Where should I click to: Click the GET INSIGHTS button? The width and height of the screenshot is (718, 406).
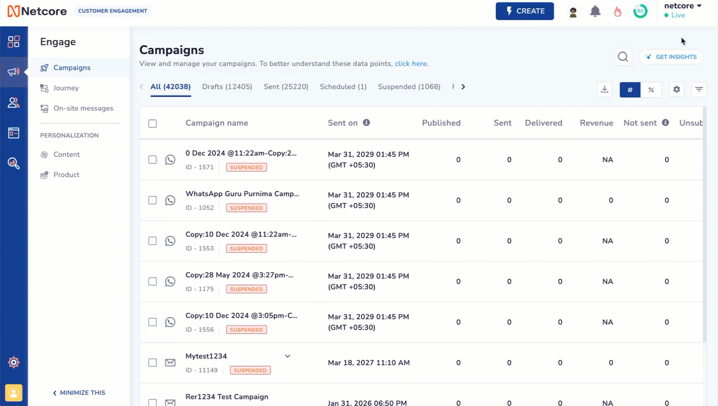click(x=671, y=57)
